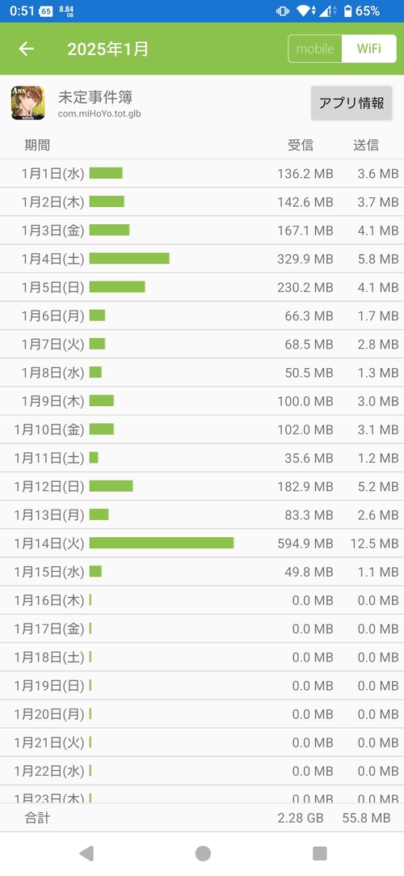
Task: Tap the vibrate mode status icon
Action: click(283, 11)
